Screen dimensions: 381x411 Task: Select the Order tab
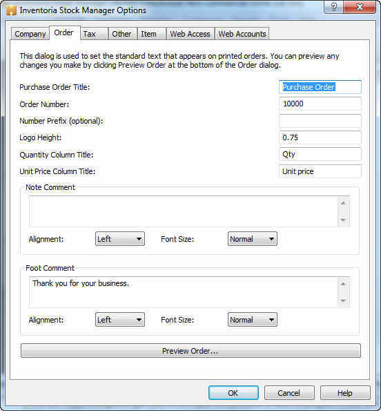(x=64, y=32)
